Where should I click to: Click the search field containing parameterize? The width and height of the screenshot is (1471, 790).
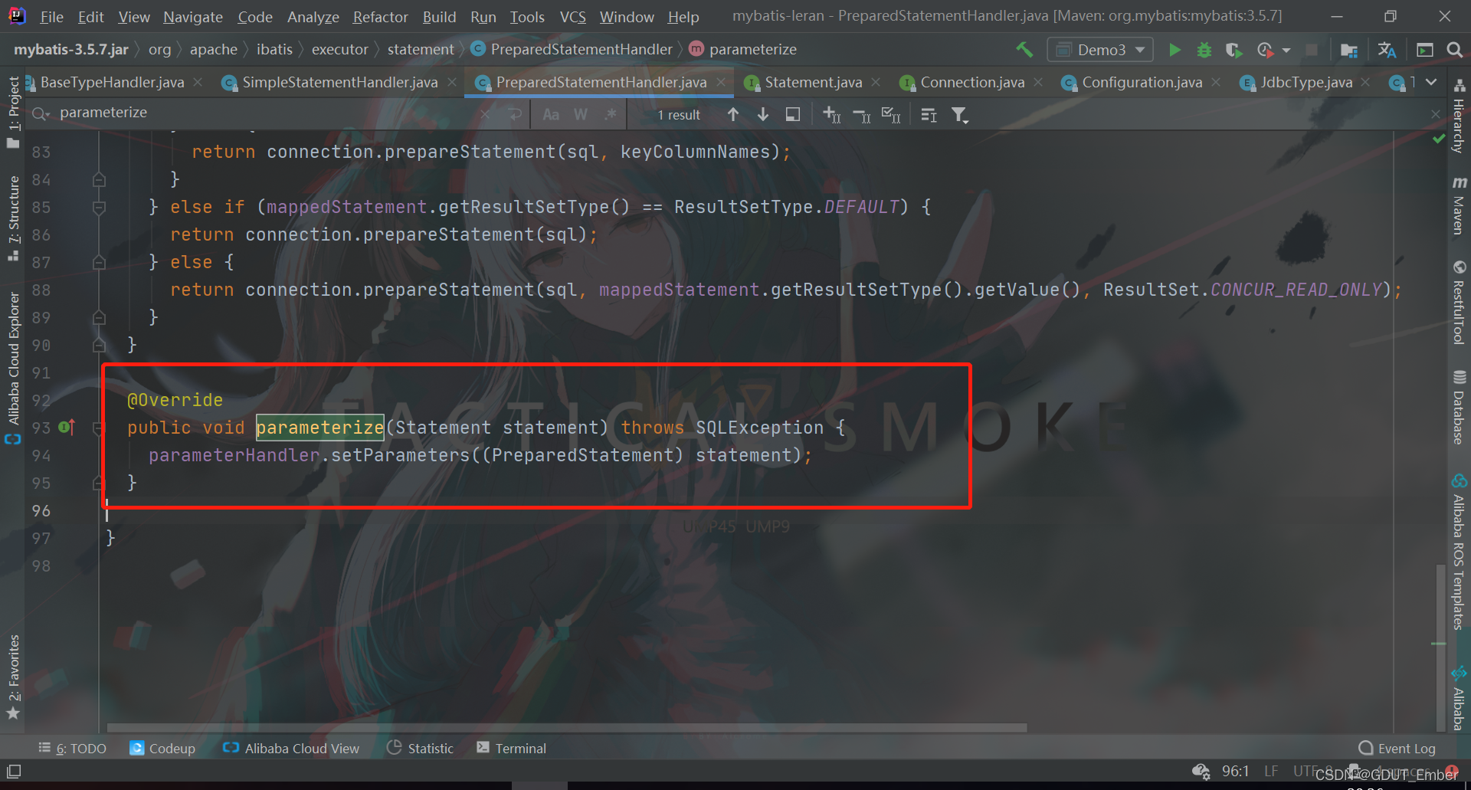click(x=268, y=113)
